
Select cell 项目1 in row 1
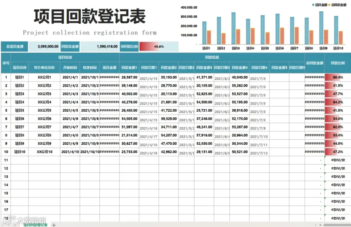(x=20, y=77)
